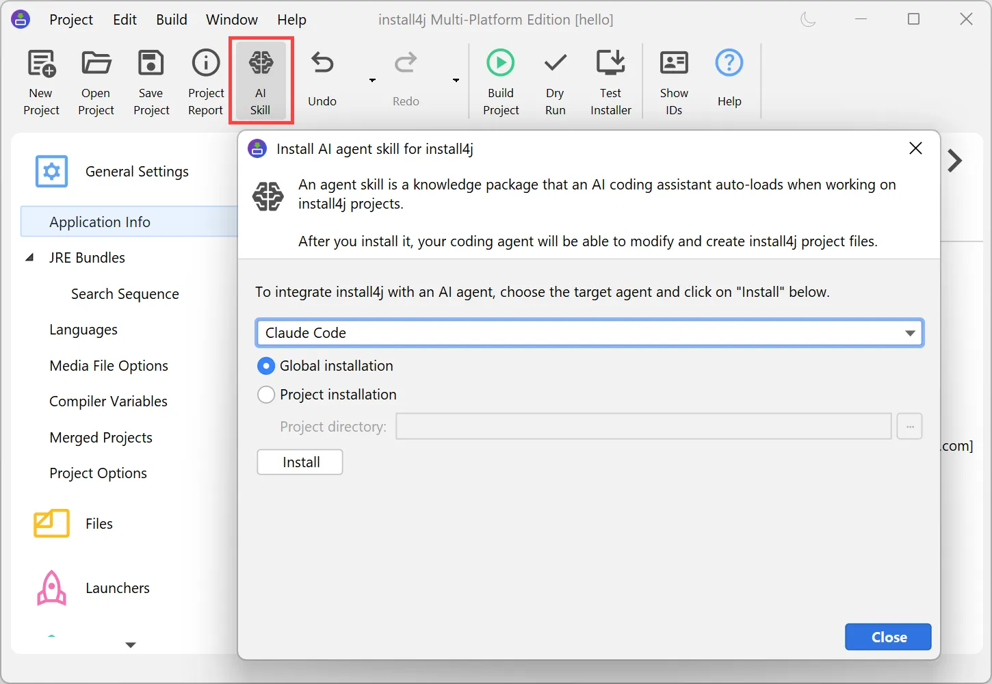Start Build Project with play icon
Viewport: 992px width, 684px height.
pyautogui.click(x=501, y=63)
